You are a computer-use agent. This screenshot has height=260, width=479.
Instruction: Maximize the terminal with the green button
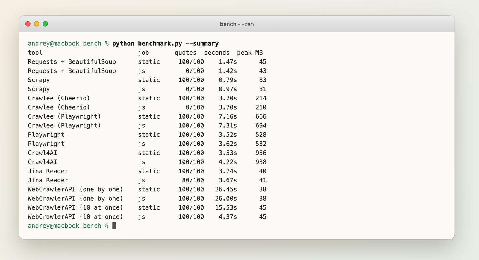click(45, 24)
